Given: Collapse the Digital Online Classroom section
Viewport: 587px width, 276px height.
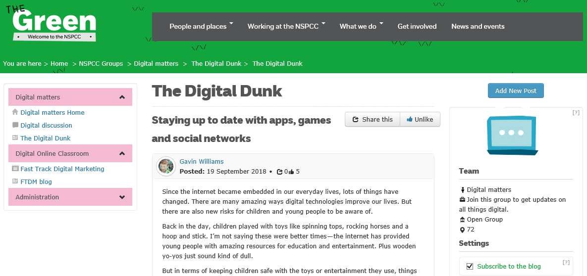Looking at the screenshot, I should click(122, 153).
